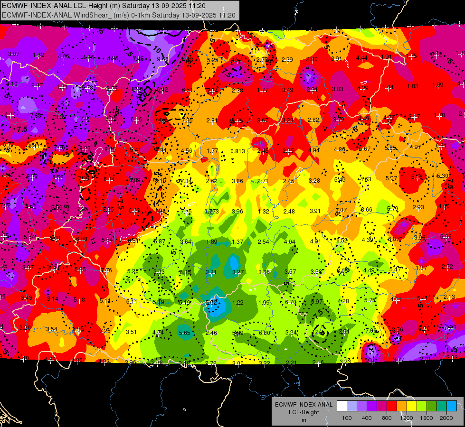Click the shear value '9.66'
This screenshot has height=427, width=465.
tap(162, 59)
